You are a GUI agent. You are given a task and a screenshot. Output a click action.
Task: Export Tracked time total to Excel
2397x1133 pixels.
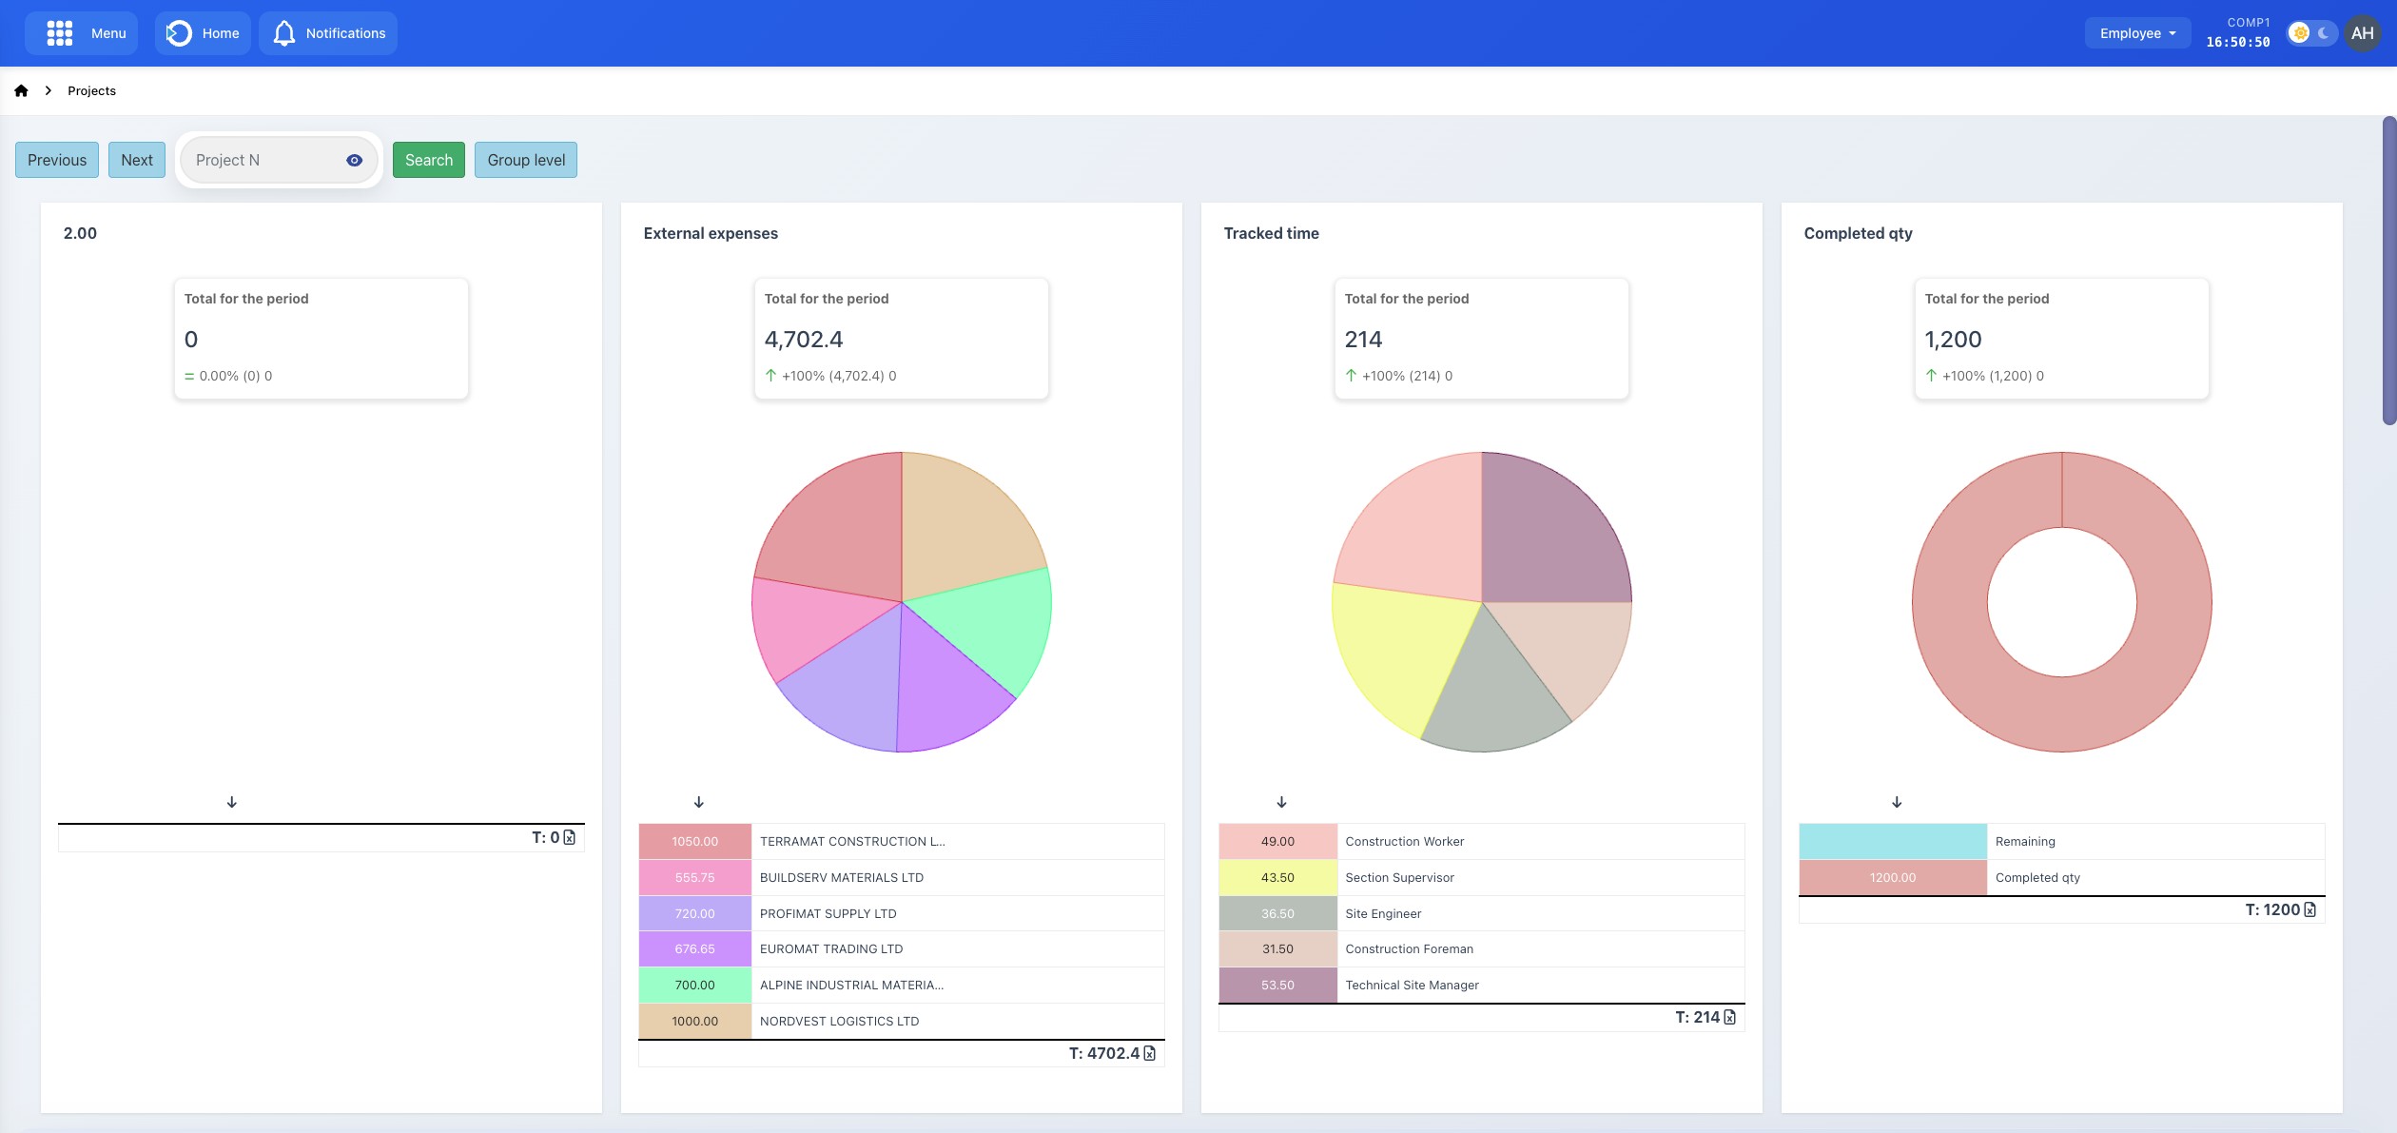click(x=1729, y=1017)
